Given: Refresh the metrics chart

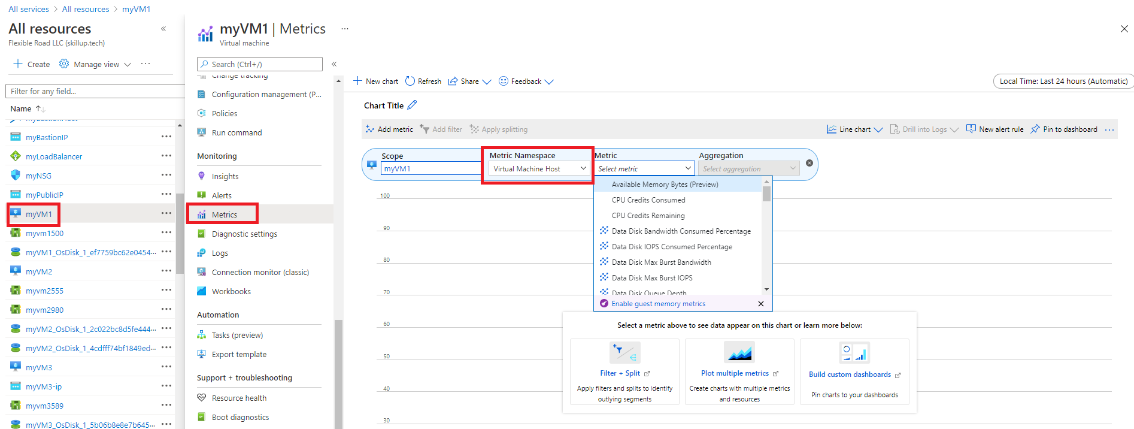Looking at the screenshot, I should click(x=423, y=81).
